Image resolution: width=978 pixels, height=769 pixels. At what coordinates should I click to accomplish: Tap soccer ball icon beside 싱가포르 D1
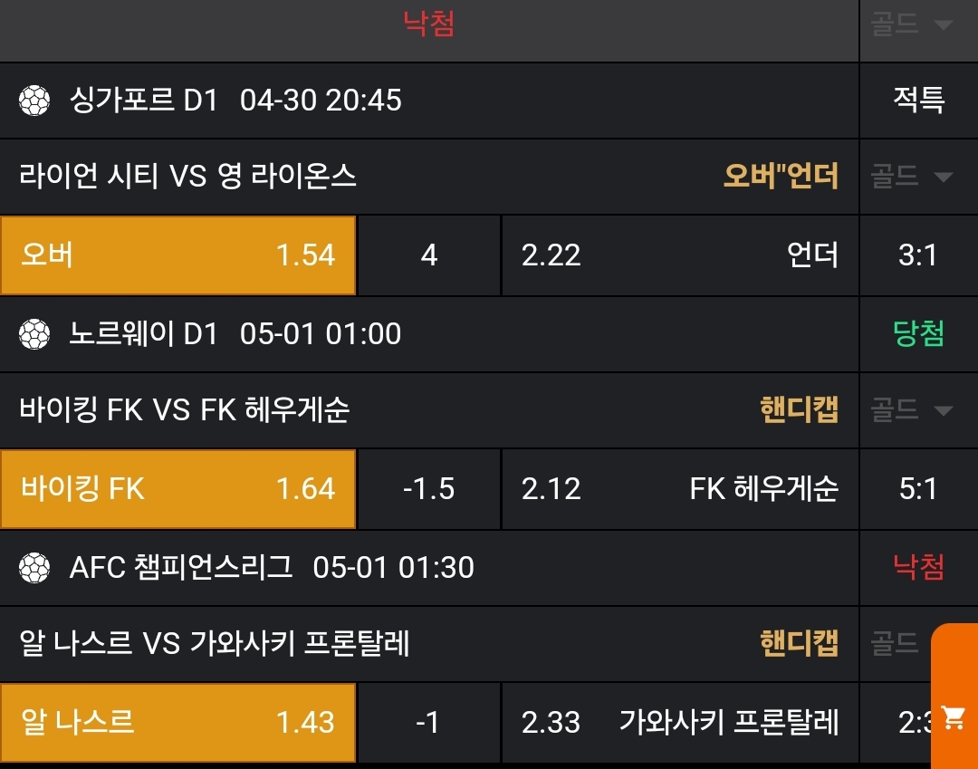[x=34, y=101]
